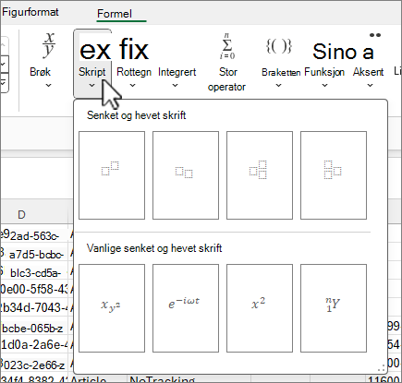Open the Formel ribbon tab
The image size is (402, 383).
click(115, 14)
